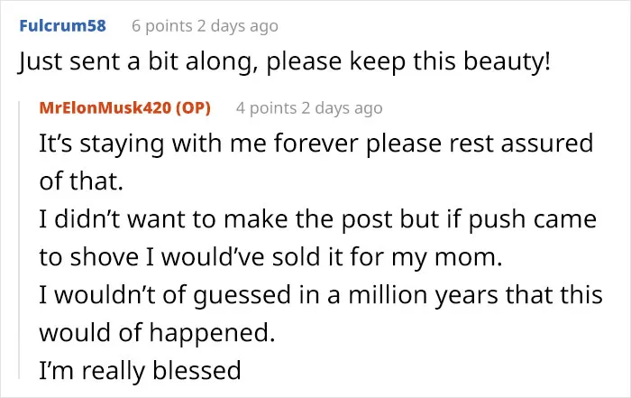Click the text 'of that.'
Image resolution: width=631 pixels, height=398 pixels.
(81, 181)
